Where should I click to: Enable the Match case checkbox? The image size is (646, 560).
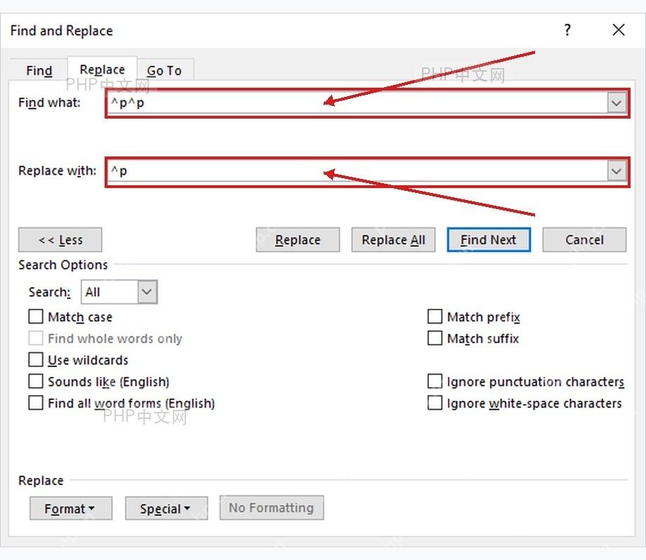pyautogui.click(x=36, y=316)
